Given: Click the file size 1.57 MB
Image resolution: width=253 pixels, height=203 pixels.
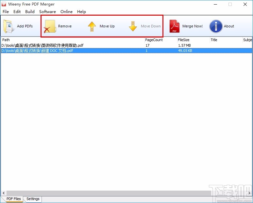Looking at the screenshot, I should point(184,45).
